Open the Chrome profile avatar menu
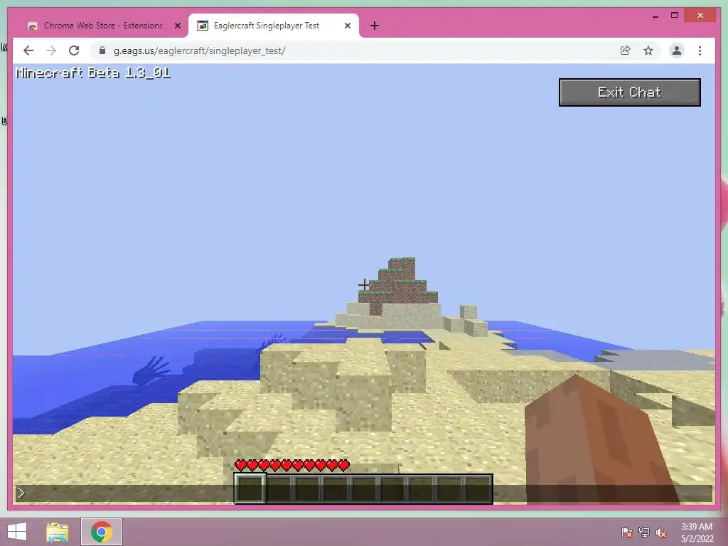Viewport: 728px width, 546px height. [x=677, y=50]
